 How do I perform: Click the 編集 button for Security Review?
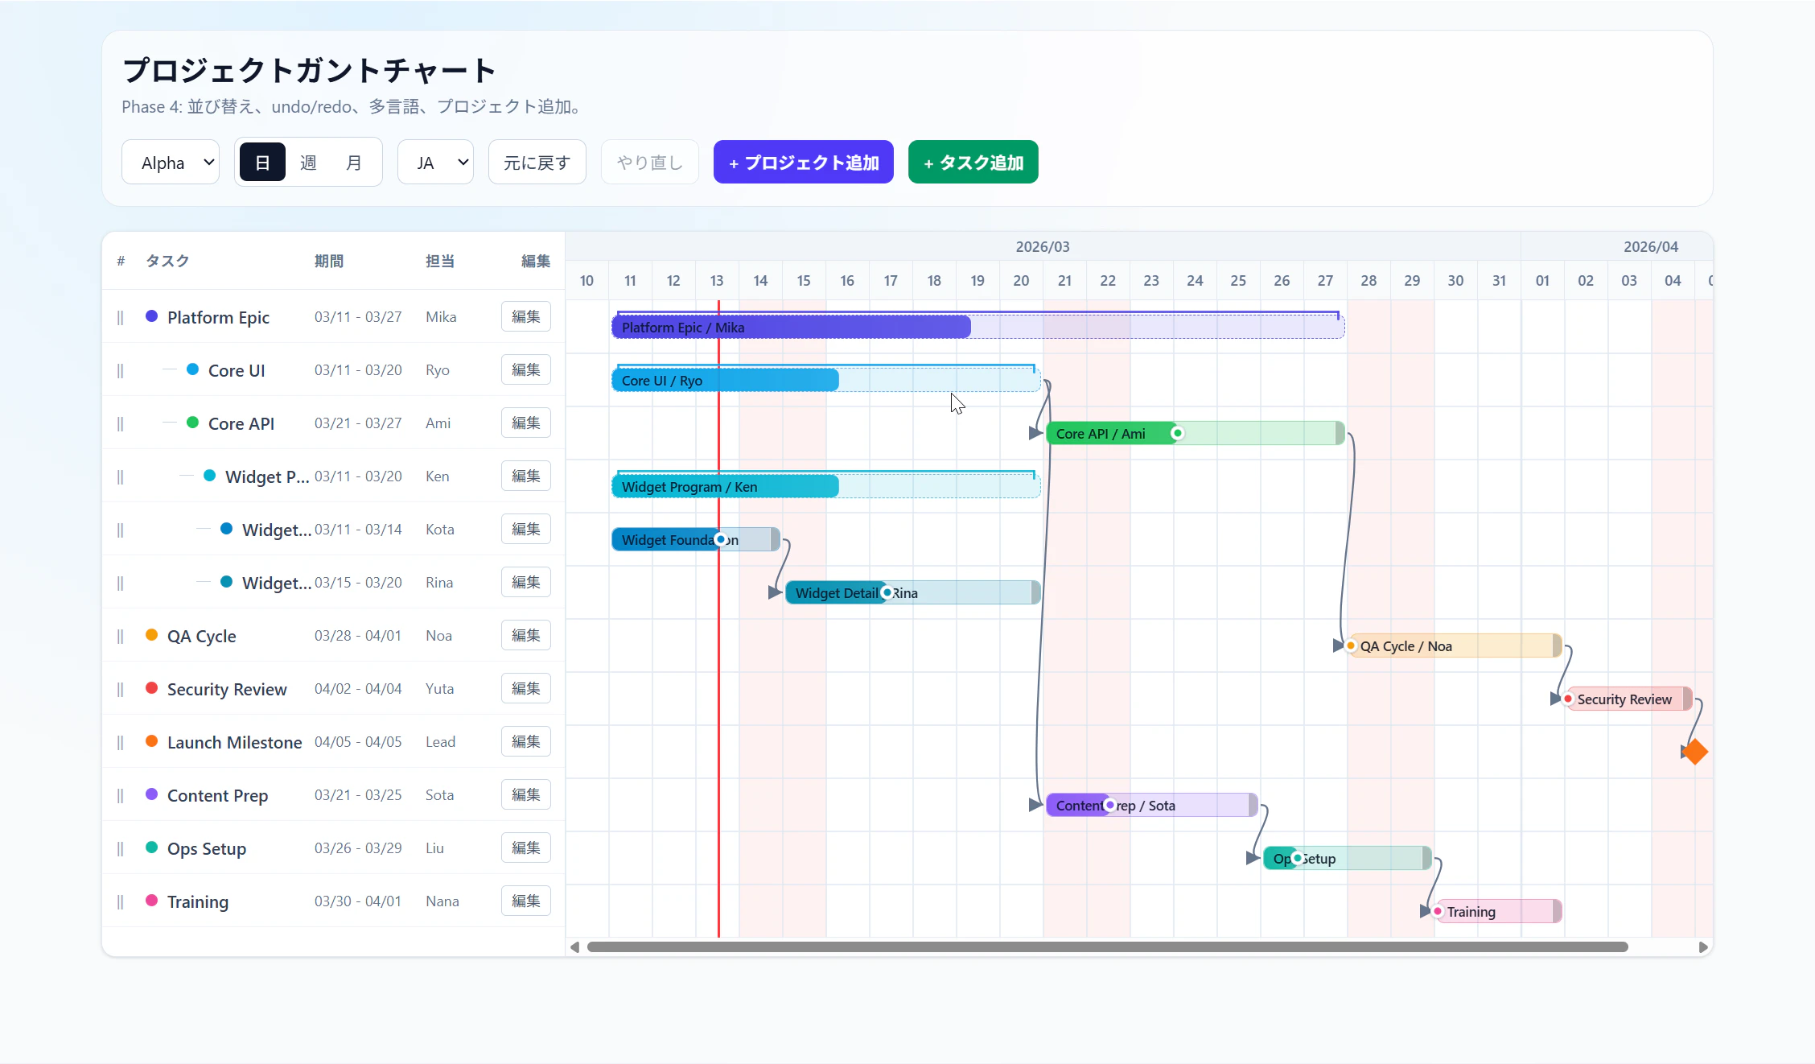pyautogui.click(x=525, y=689)
